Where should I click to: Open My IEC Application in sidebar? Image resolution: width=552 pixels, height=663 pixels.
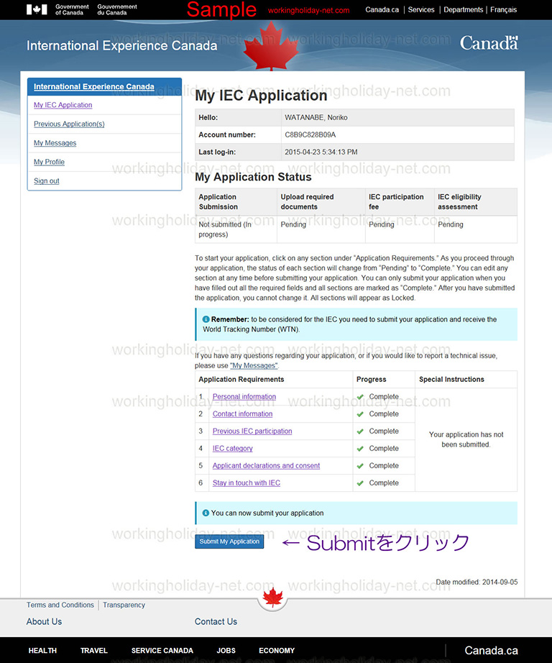[63, 105]
